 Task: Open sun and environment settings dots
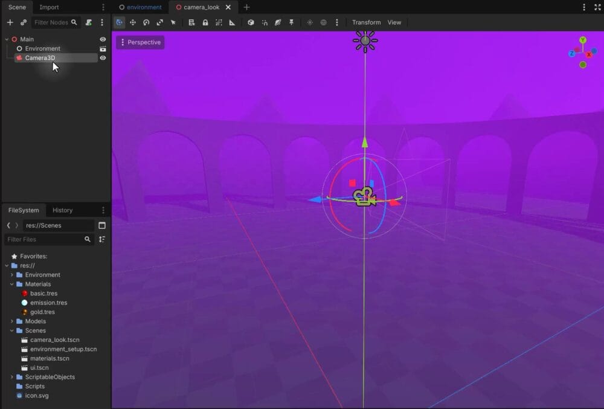pos(337,22)
